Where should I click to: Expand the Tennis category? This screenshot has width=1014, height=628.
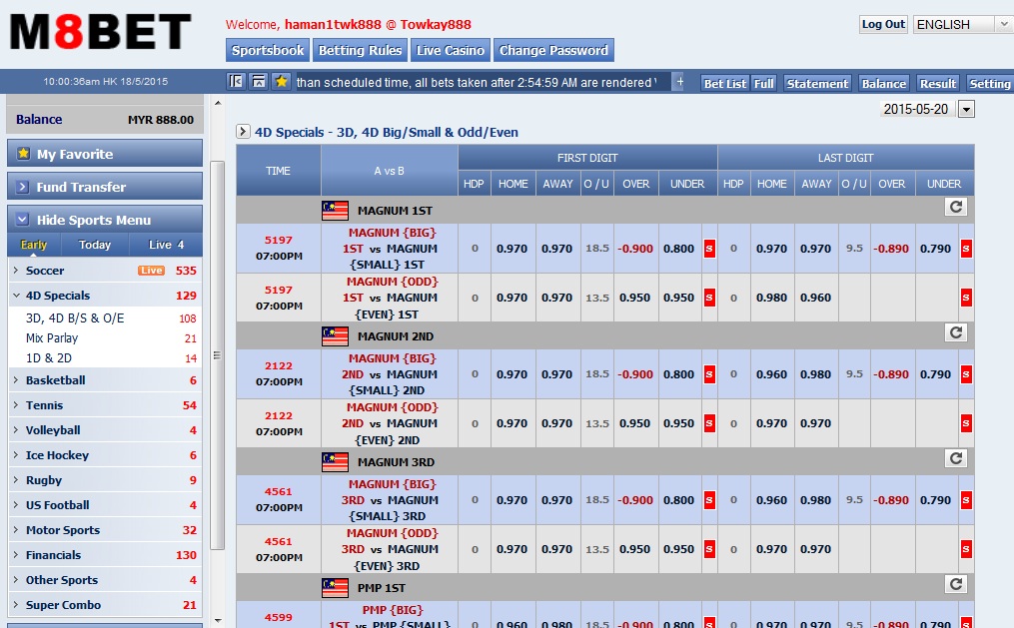click(x=105, y=405)
